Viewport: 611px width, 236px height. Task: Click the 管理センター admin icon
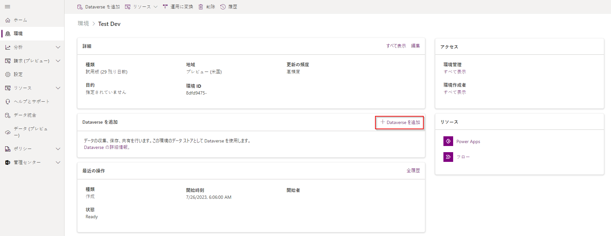tap(8, 163)
